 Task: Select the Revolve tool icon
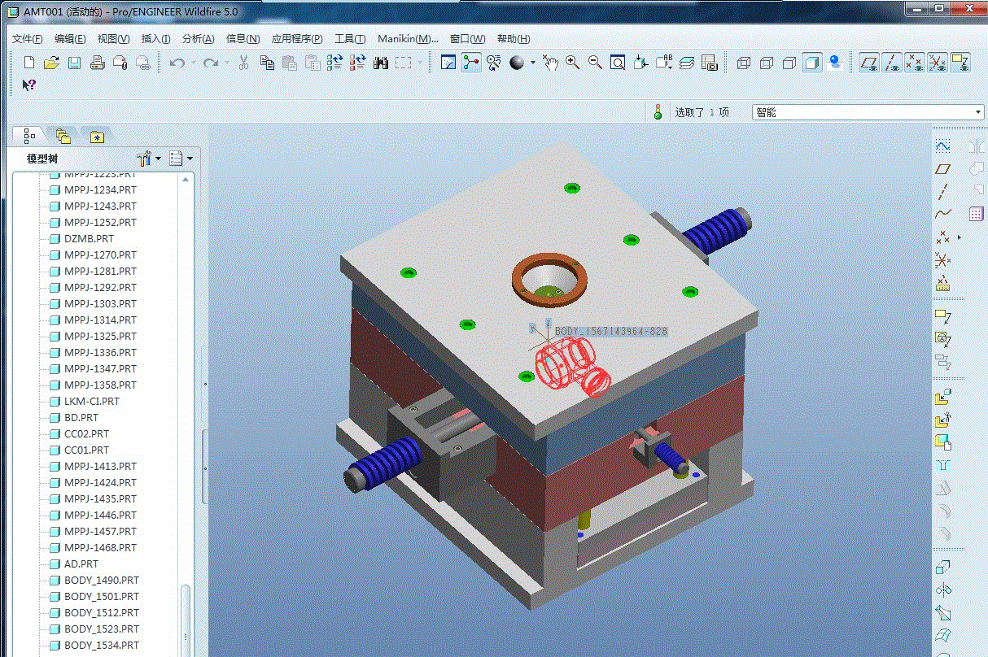(943, 590)
